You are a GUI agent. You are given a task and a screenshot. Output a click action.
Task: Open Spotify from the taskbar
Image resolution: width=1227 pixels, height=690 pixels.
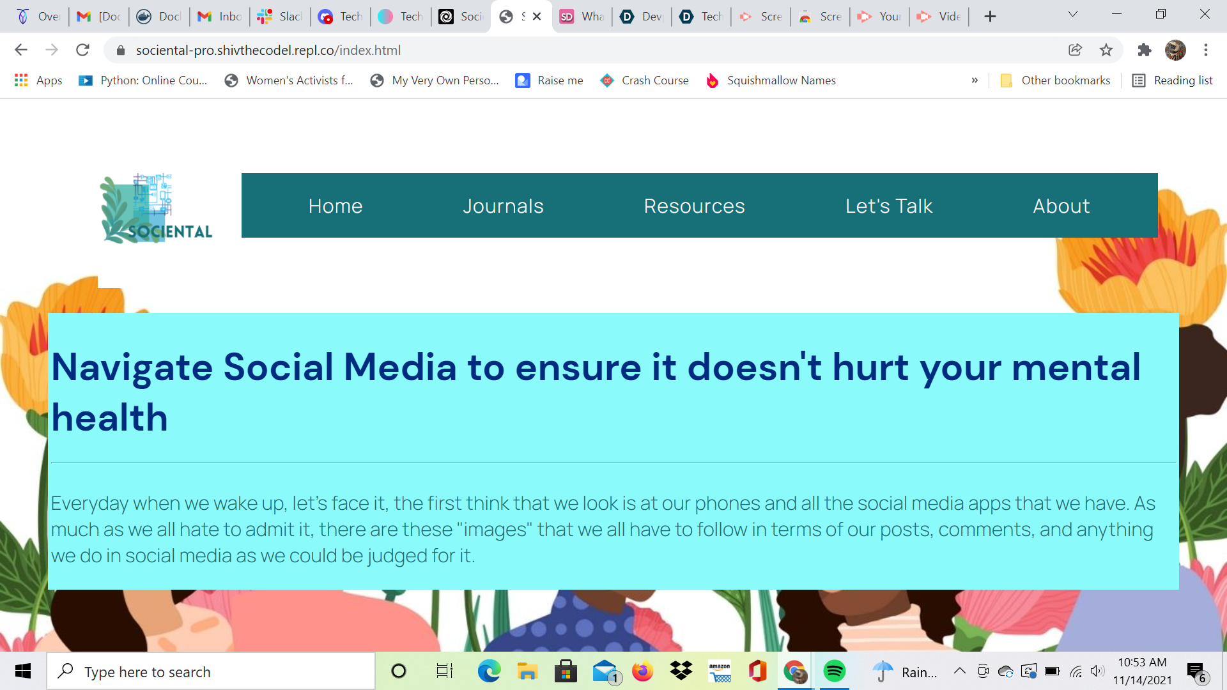(x=834, y=671)
